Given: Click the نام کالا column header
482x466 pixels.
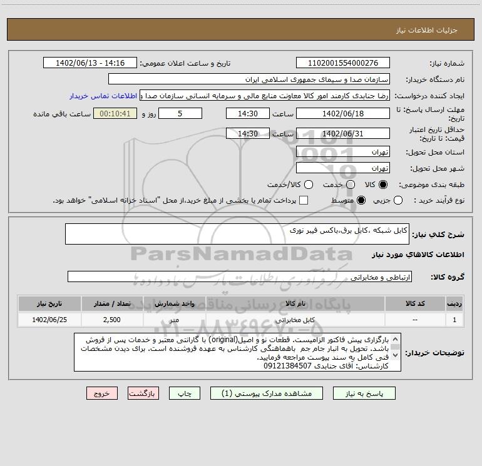Looking at the screenshot, I should click(295, 303).
